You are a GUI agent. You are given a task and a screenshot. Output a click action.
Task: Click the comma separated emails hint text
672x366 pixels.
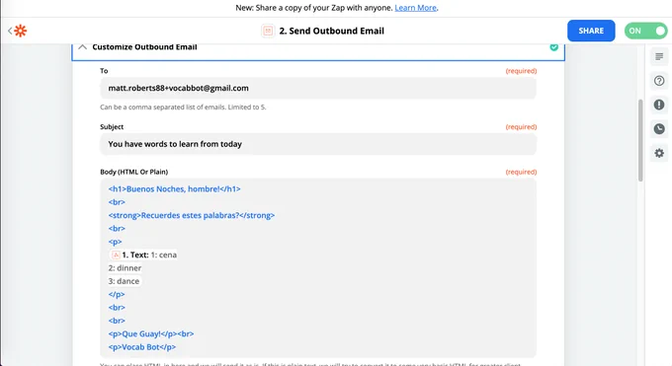coord(183,107)
